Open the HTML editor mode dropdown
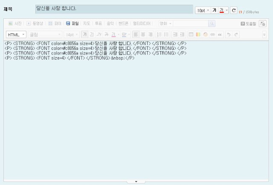Screen dimensions: 273x185 point(16,35)
